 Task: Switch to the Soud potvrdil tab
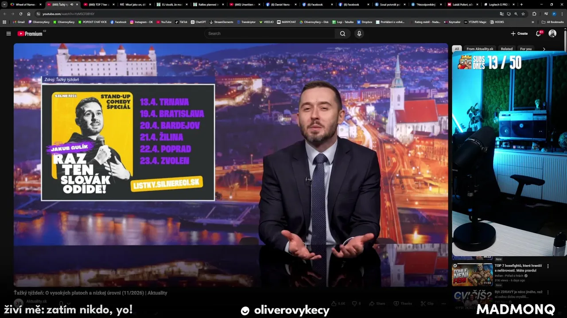388,4
